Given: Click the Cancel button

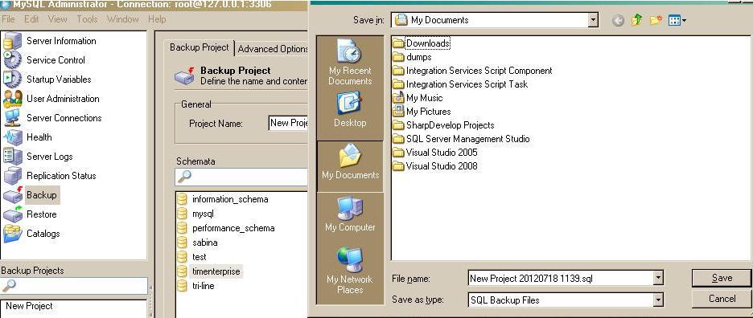Looking at the screenshot, I should point(722,299).
